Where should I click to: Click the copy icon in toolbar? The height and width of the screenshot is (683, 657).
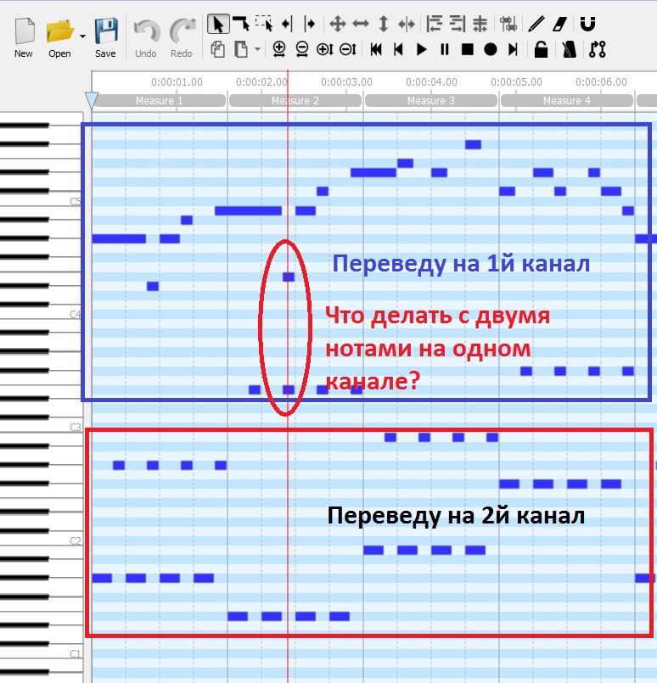pos(218,50)
